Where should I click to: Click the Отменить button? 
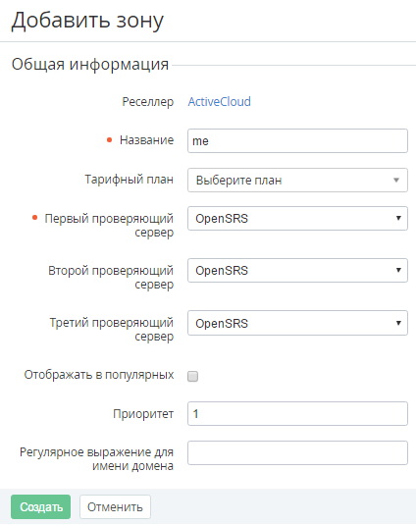coord(115,506)
